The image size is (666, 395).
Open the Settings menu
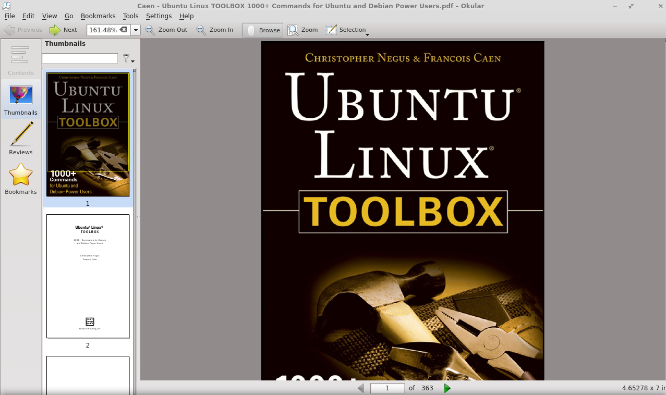[x=159, y=16]
